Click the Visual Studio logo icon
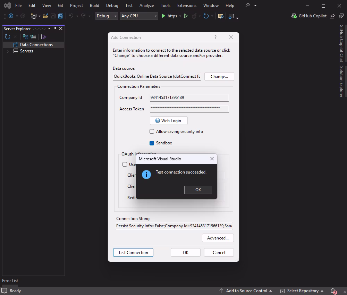Viewport: 347px width, 295px height. (x=8, y=5)
